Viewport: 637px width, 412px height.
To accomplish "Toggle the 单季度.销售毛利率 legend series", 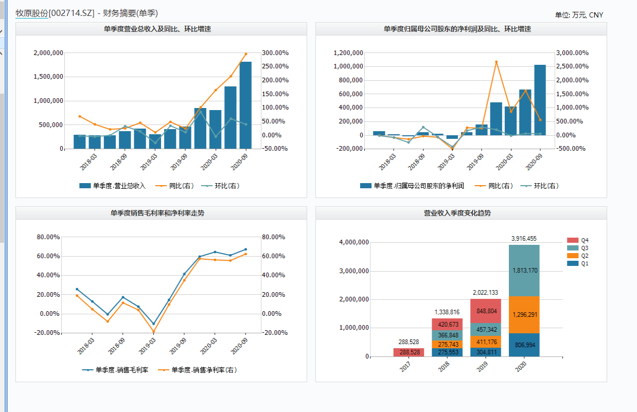I will coord(115,370).
